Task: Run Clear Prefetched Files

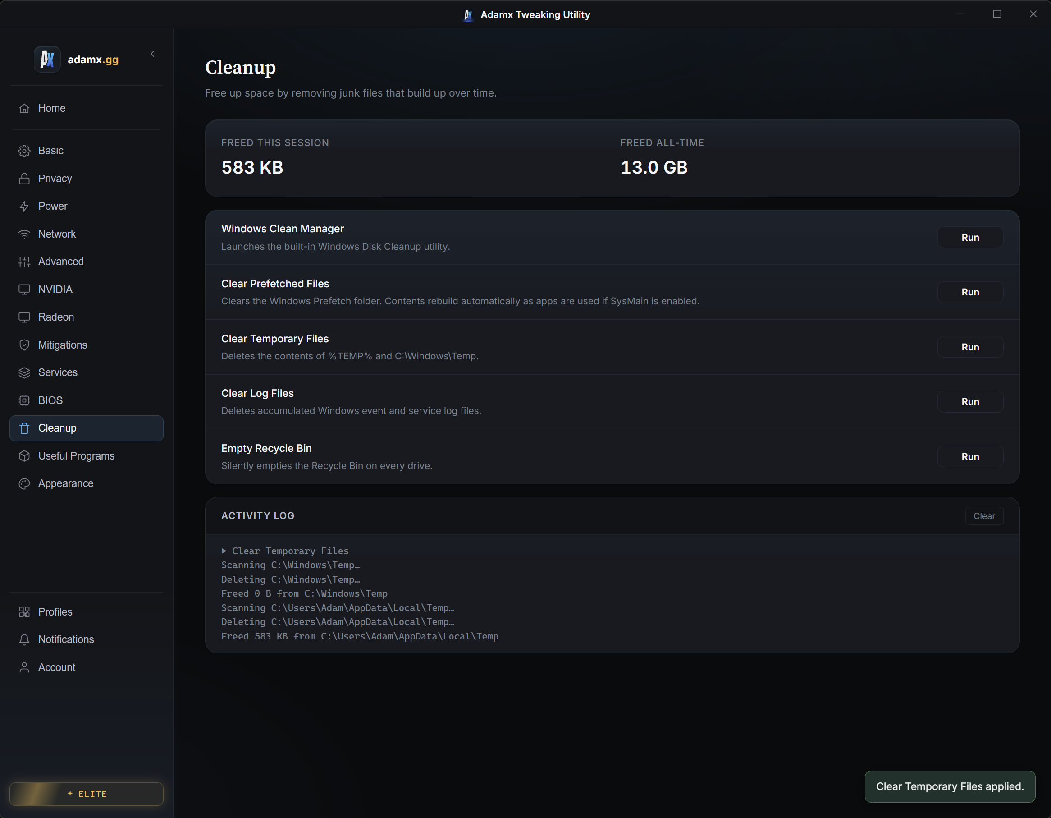Action: coord(970,292)
